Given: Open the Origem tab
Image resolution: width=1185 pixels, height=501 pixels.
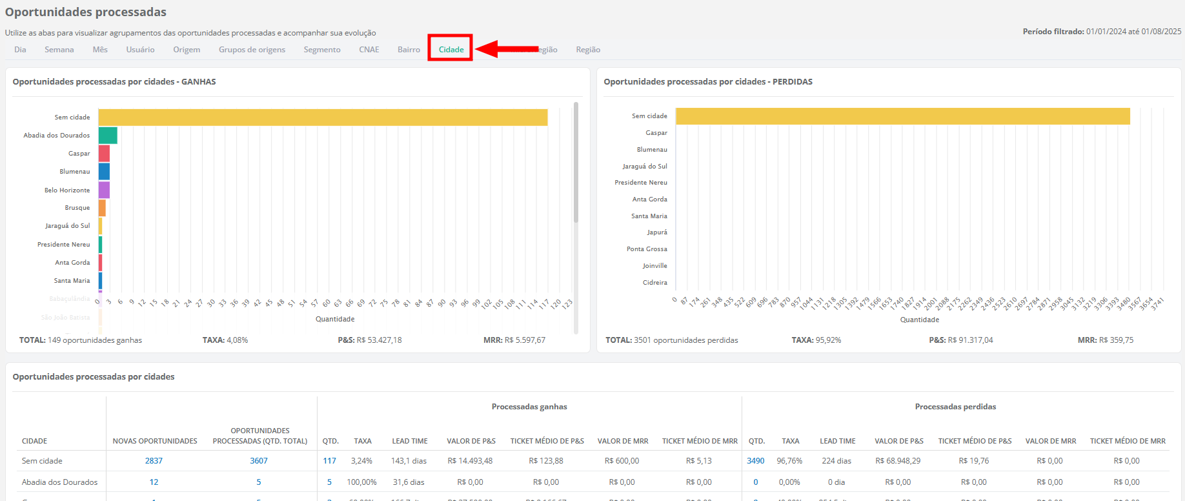Looking at the screenshot, I should tap(187, 50).
